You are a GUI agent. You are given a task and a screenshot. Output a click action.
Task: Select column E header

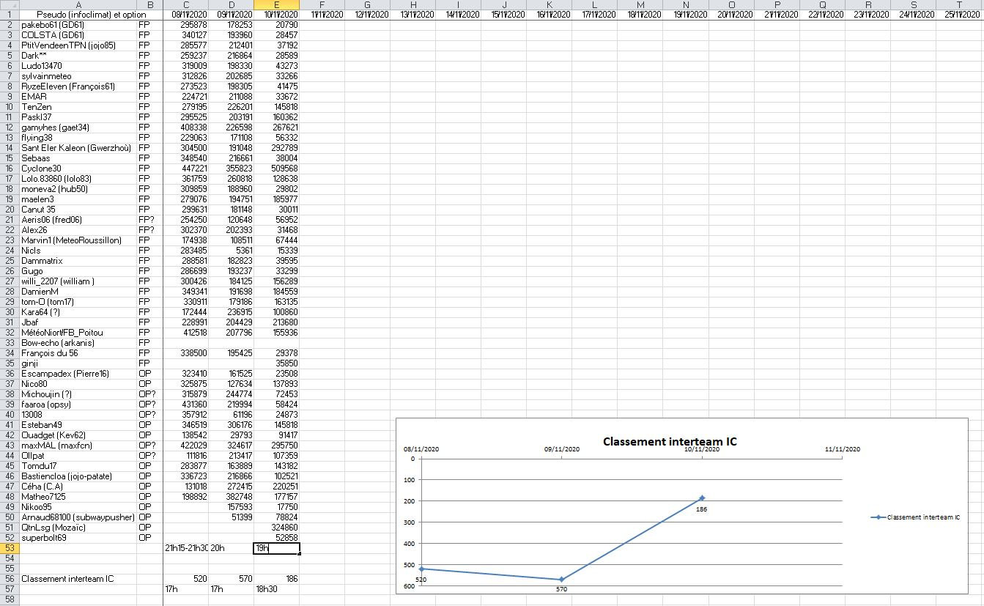click(x=276, y=4)
